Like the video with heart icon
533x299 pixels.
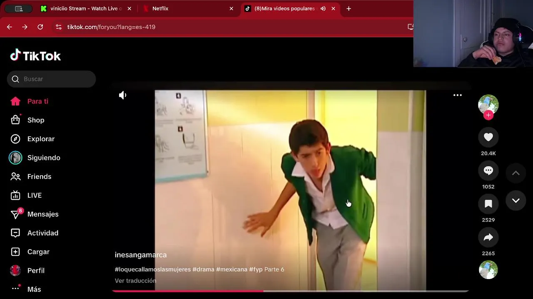(x=488, y=137)
